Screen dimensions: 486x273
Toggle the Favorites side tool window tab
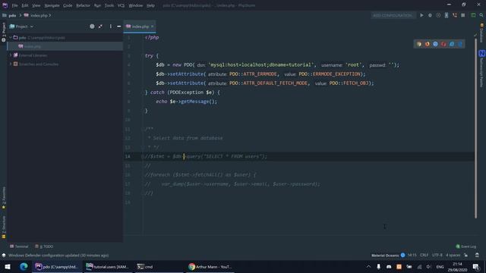pyautogui.click(x=3, y=198)
